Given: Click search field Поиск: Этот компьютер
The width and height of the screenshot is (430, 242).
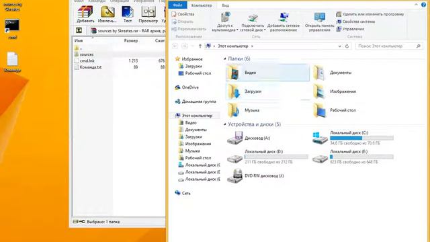Looking at the screenshot, I should pyautogui.click(x=389, y=46).
